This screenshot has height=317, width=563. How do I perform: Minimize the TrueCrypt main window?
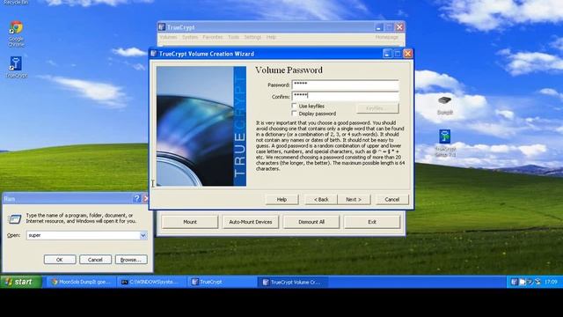379,27
